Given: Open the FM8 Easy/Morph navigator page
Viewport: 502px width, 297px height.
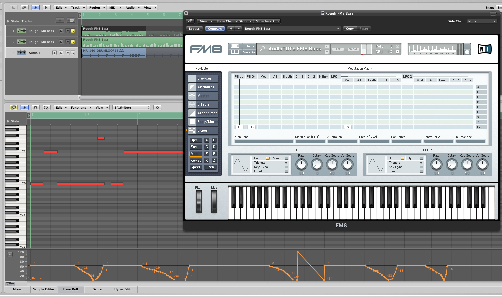Looking at the screenshot, I should (x=203, y=122).
